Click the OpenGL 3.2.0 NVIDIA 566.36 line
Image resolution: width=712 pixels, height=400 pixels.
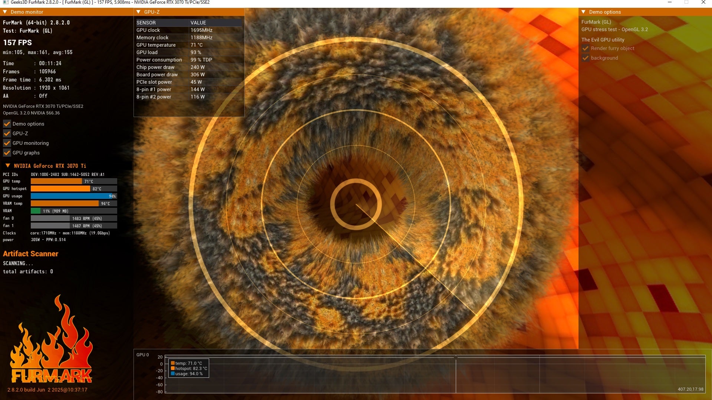point(31,113)
